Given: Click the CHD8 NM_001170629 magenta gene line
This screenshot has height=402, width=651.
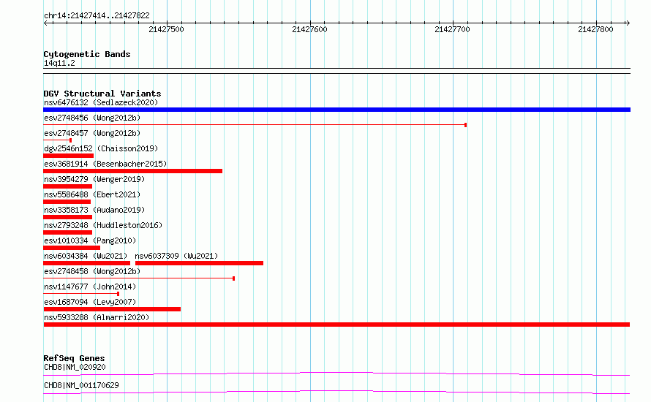Looking at the screenshot, I should pos(336,392).
